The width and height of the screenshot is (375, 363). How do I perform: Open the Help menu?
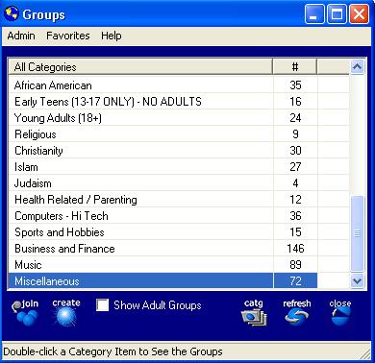(x=111, y=36)
